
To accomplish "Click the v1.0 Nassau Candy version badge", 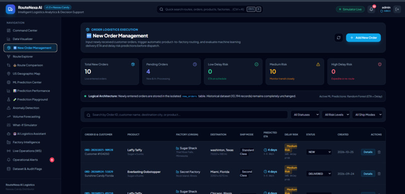I will pos(58,8).
